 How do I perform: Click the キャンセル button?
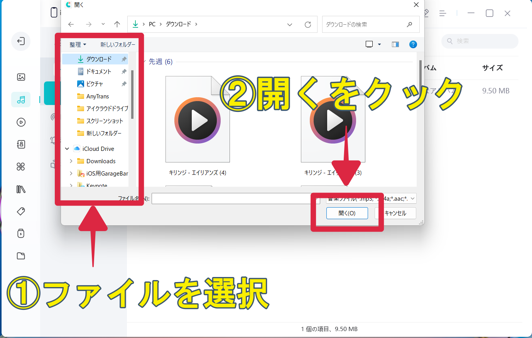pos(395,213)
